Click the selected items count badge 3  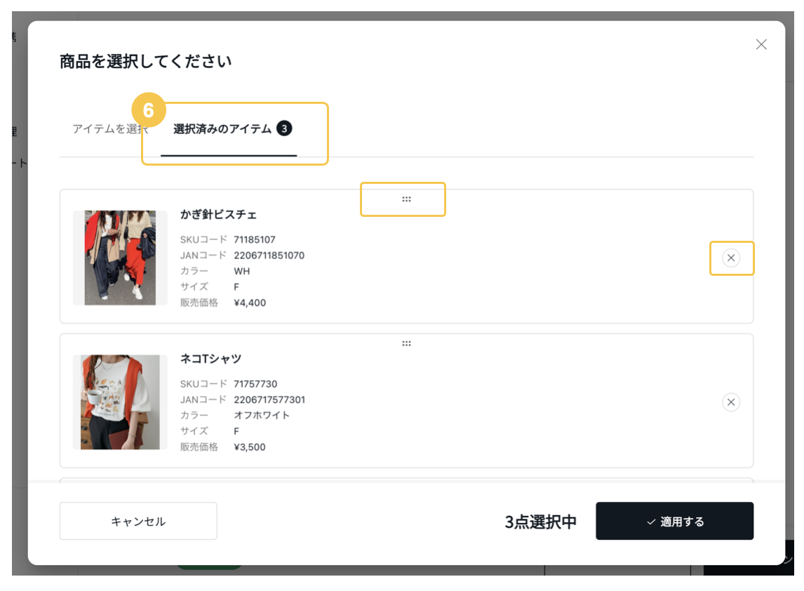(284, 128)
